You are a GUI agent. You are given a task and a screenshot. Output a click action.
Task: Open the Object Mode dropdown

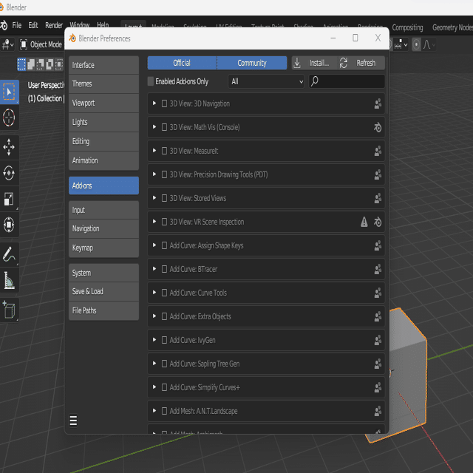(41, 44)
